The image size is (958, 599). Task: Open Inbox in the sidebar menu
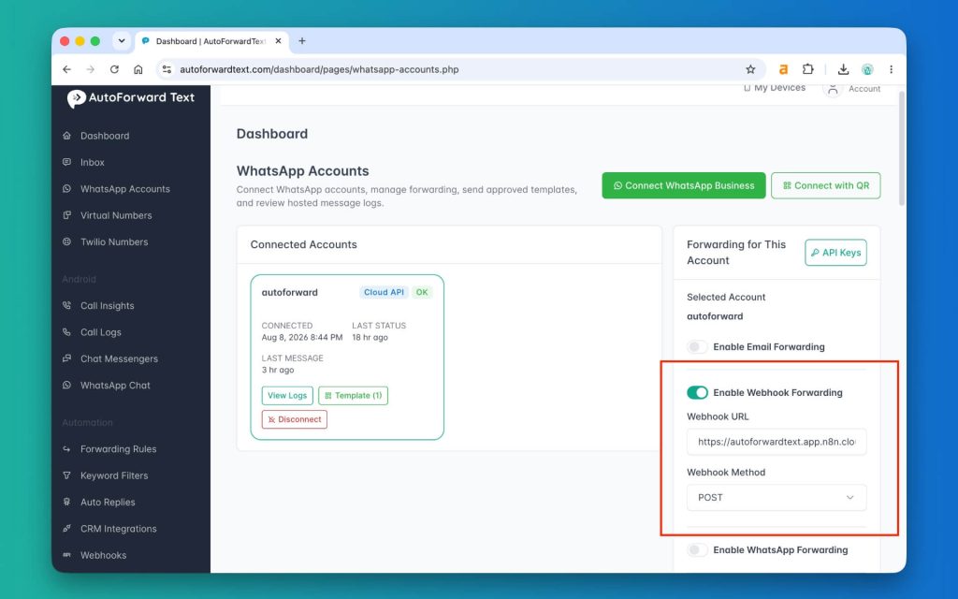tap(93, 162)
